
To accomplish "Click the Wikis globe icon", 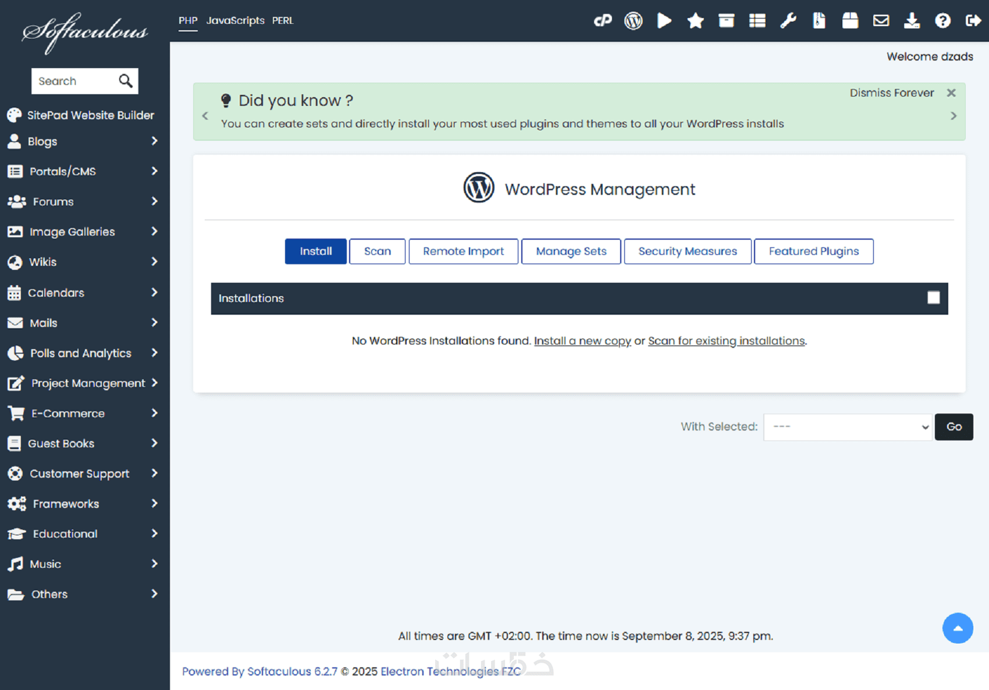I will click(15, 262).
